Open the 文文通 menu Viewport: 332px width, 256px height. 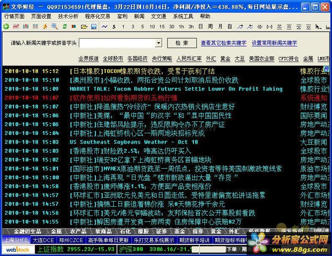pyautogui.click(x=158, y=16)
